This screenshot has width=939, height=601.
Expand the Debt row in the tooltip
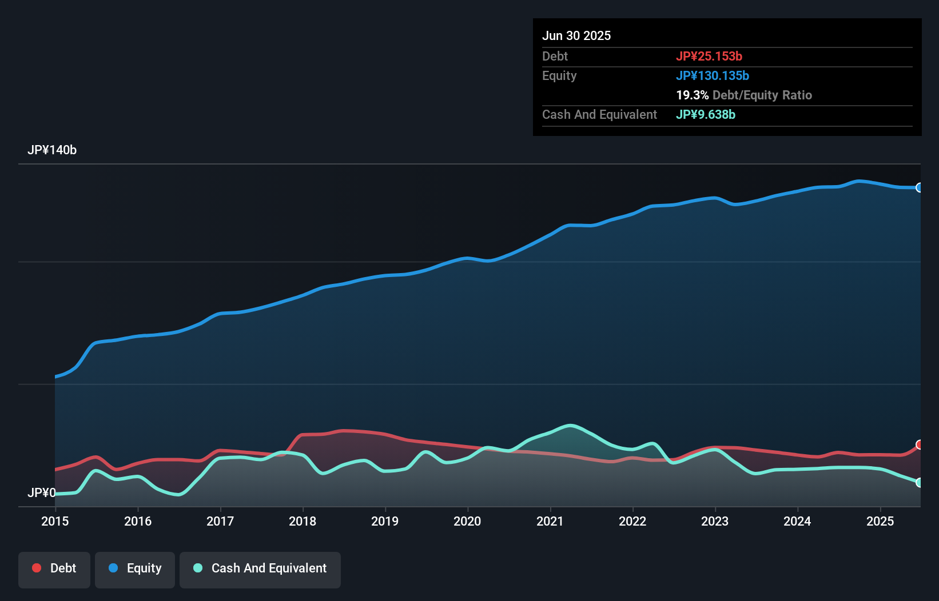point(555,57)
